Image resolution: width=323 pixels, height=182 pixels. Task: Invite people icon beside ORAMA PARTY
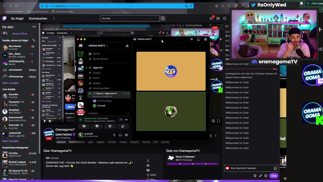127,46
